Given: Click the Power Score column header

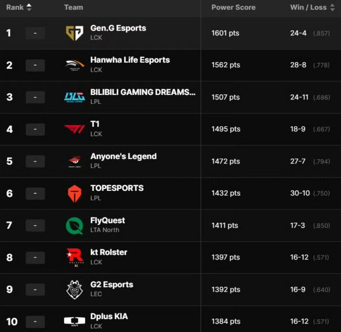Looking at the screenshot, I should [x=233, y=7].
